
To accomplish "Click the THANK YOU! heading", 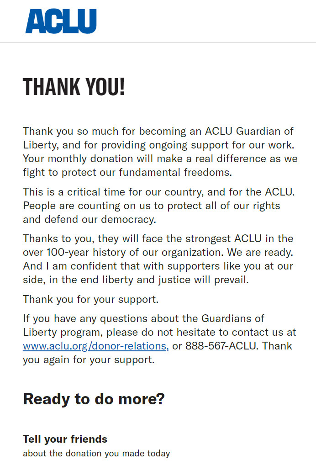I will click(x=74, y=87).
